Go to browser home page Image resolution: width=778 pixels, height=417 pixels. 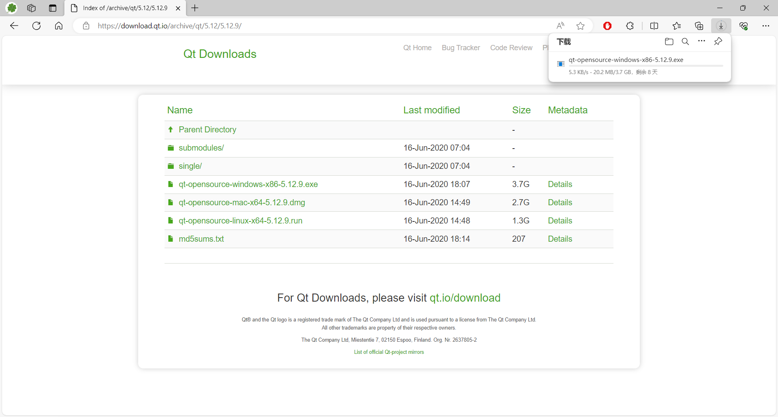pyautogui.click(x=59, y=26)
